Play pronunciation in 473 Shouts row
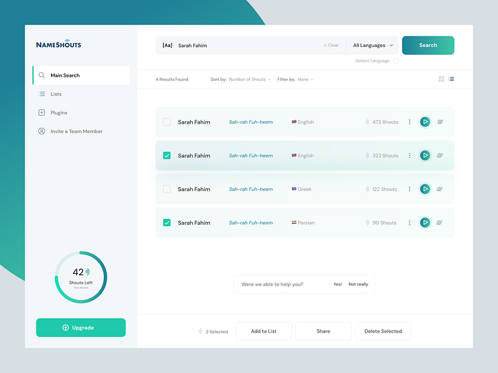 (425, 122)
